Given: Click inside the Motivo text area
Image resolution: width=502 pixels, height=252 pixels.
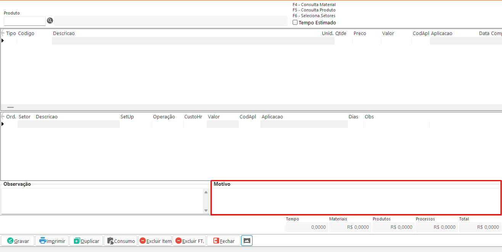Looking at the screenshot, I should coord(356,201).
